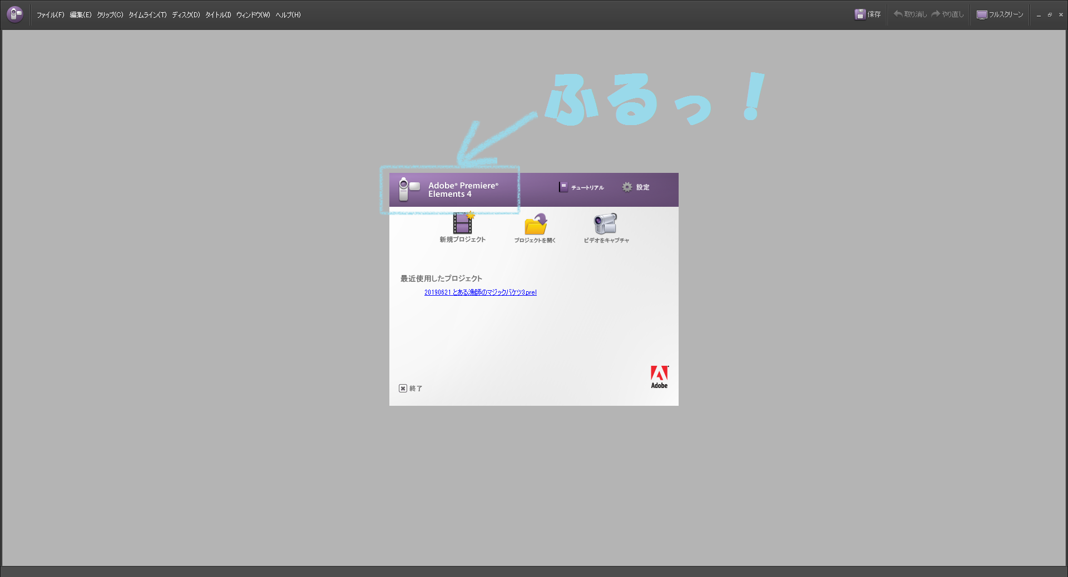Create a 新規プロジェクト with filmstrip icon
Screen dimensions: 1068x577
click(463, 223)
